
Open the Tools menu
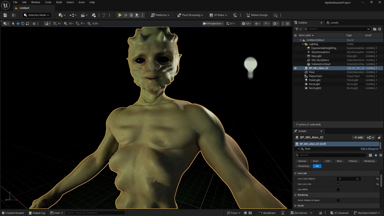(x=48, y=2)
